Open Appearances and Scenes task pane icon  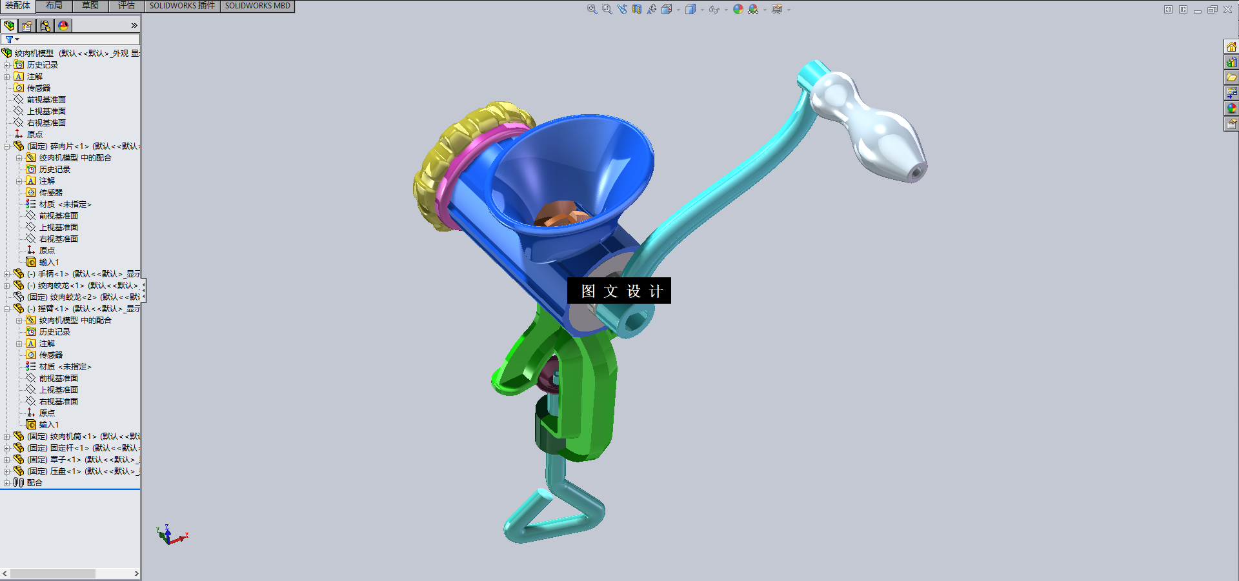coord(1231,108)
